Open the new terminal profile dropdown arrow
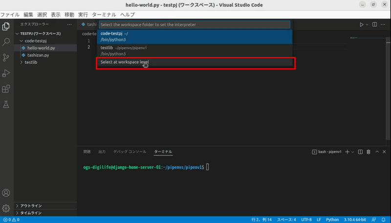This screenshot has height=223, width=391. 352,152
